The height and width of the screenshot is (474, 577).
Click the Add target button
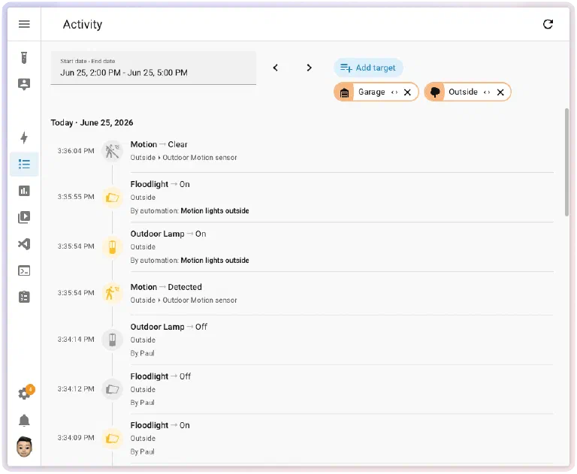[x=368, y=68]
